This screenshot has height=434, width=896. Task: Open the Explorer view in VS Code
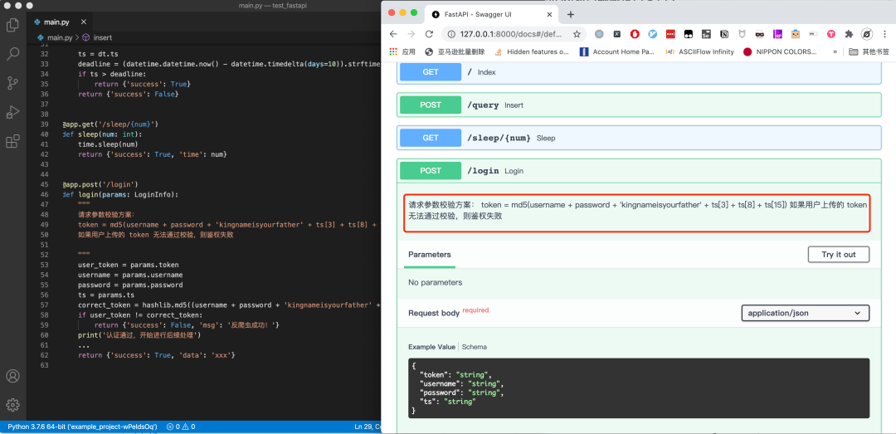coord(12,25)
